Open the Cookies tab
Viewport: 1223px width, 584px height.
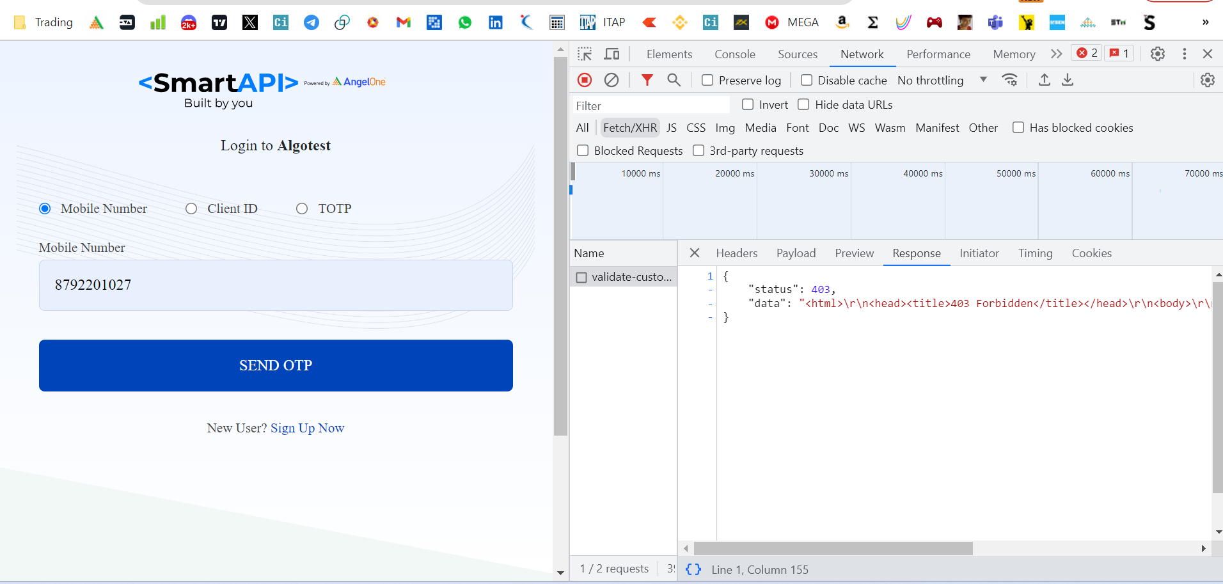(x=1091, y=253)
